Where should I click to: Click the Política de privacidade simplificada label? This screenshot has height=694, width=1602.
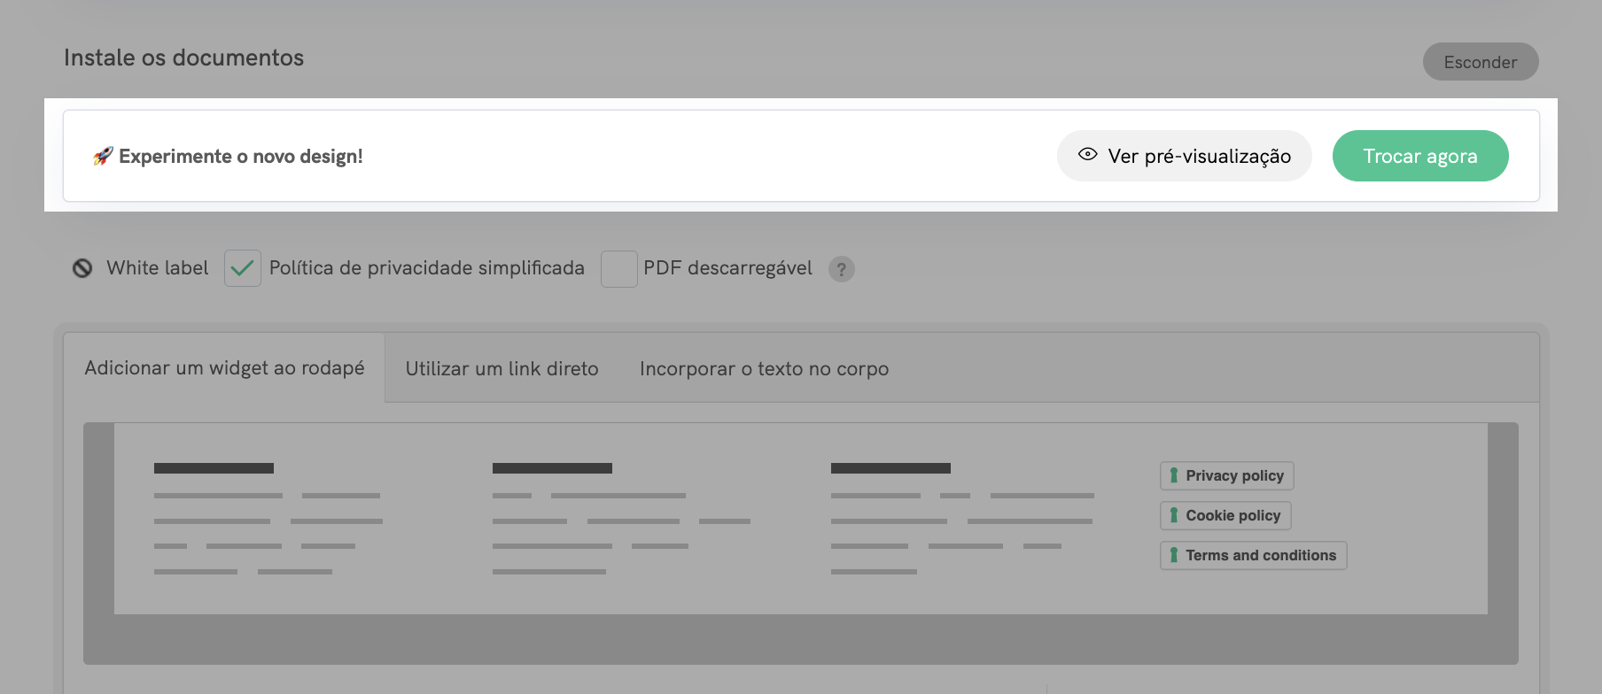tap(426, 268)
